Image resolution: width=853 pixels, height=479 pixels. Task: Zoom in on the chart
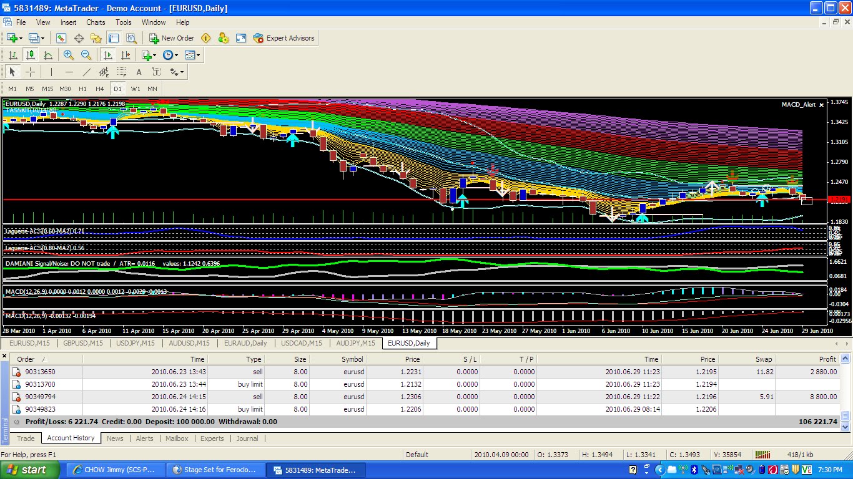pyautogui.click(x=69, y=55)
